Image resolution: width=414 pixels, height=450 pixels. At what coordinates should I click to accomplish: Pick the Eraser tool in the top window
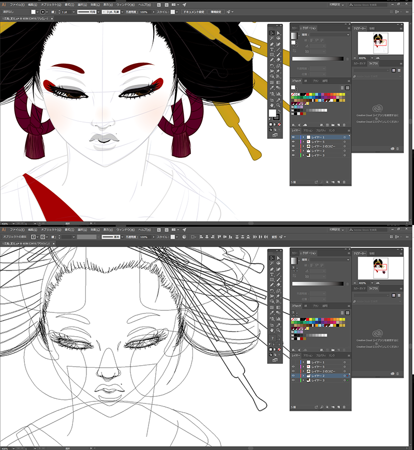278,61
